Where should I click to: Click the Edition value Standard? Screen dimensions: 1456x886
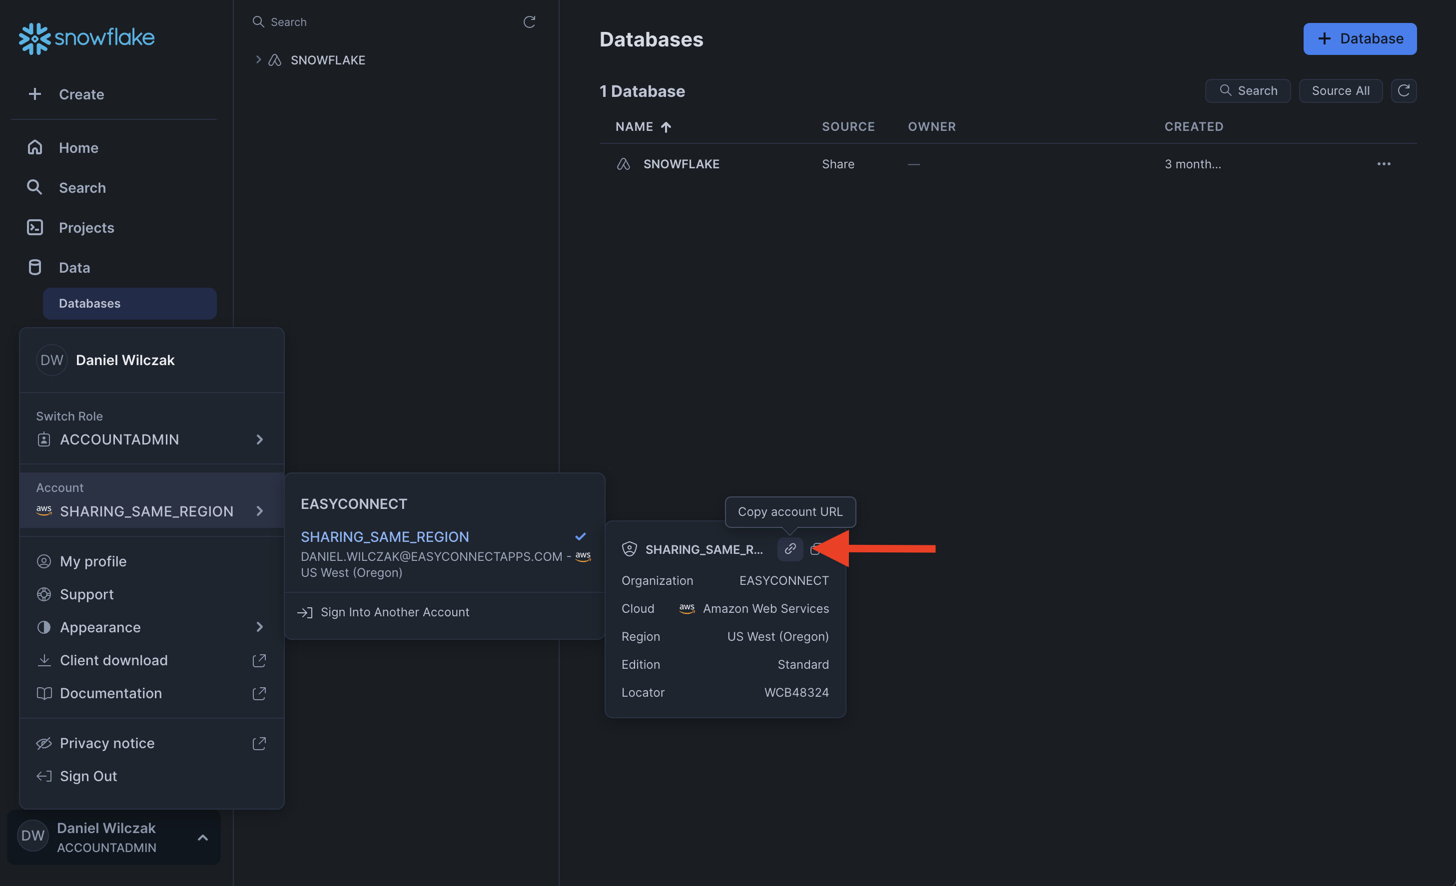(803, 664)
